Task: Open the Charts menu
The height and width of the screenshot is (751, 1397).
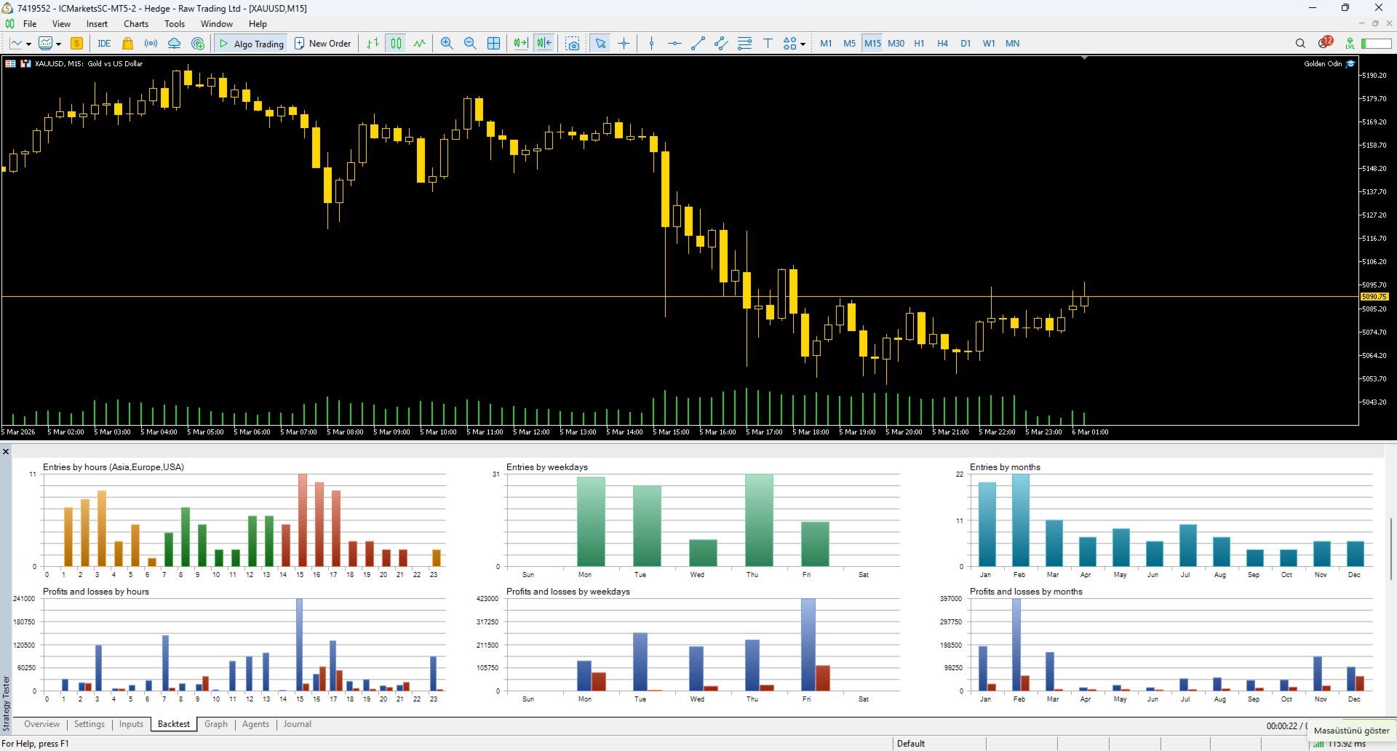Action: tap(135, 23)
